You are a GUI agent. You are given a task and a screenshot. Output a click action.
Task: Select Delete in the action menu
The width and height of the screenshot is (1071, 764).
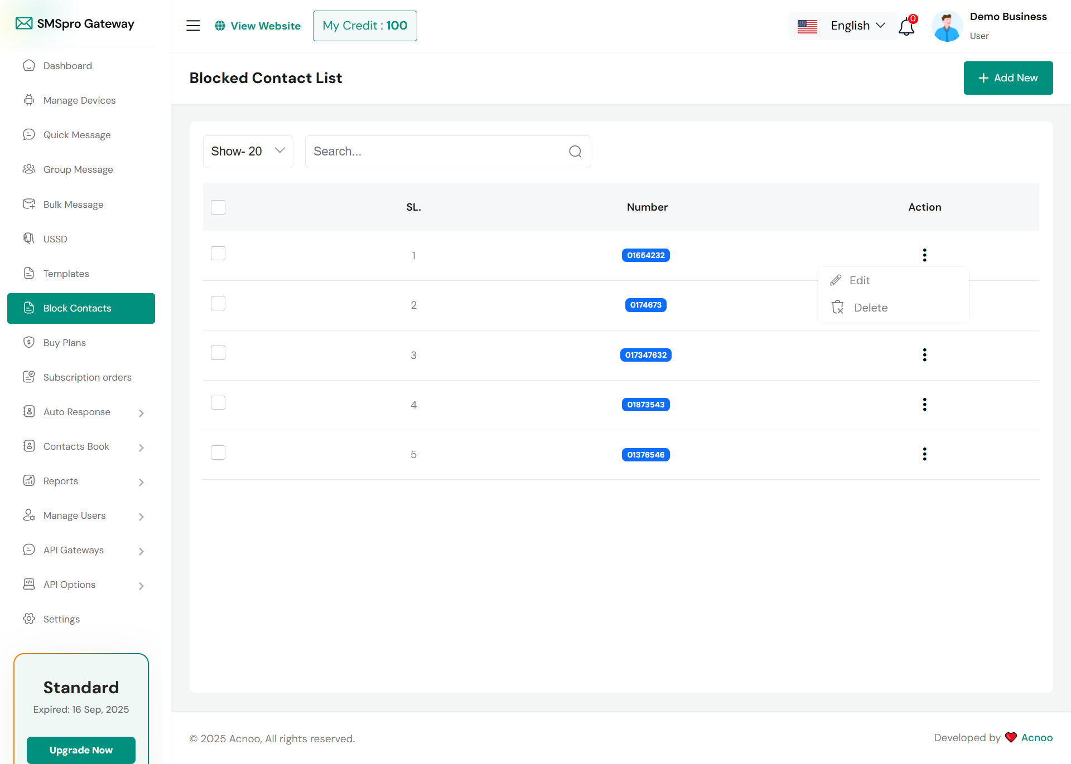pyautogui.click(x=870, y=308)
